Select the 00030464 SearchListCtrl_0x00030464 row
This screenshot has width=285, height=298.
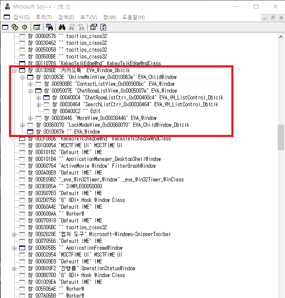135,104
